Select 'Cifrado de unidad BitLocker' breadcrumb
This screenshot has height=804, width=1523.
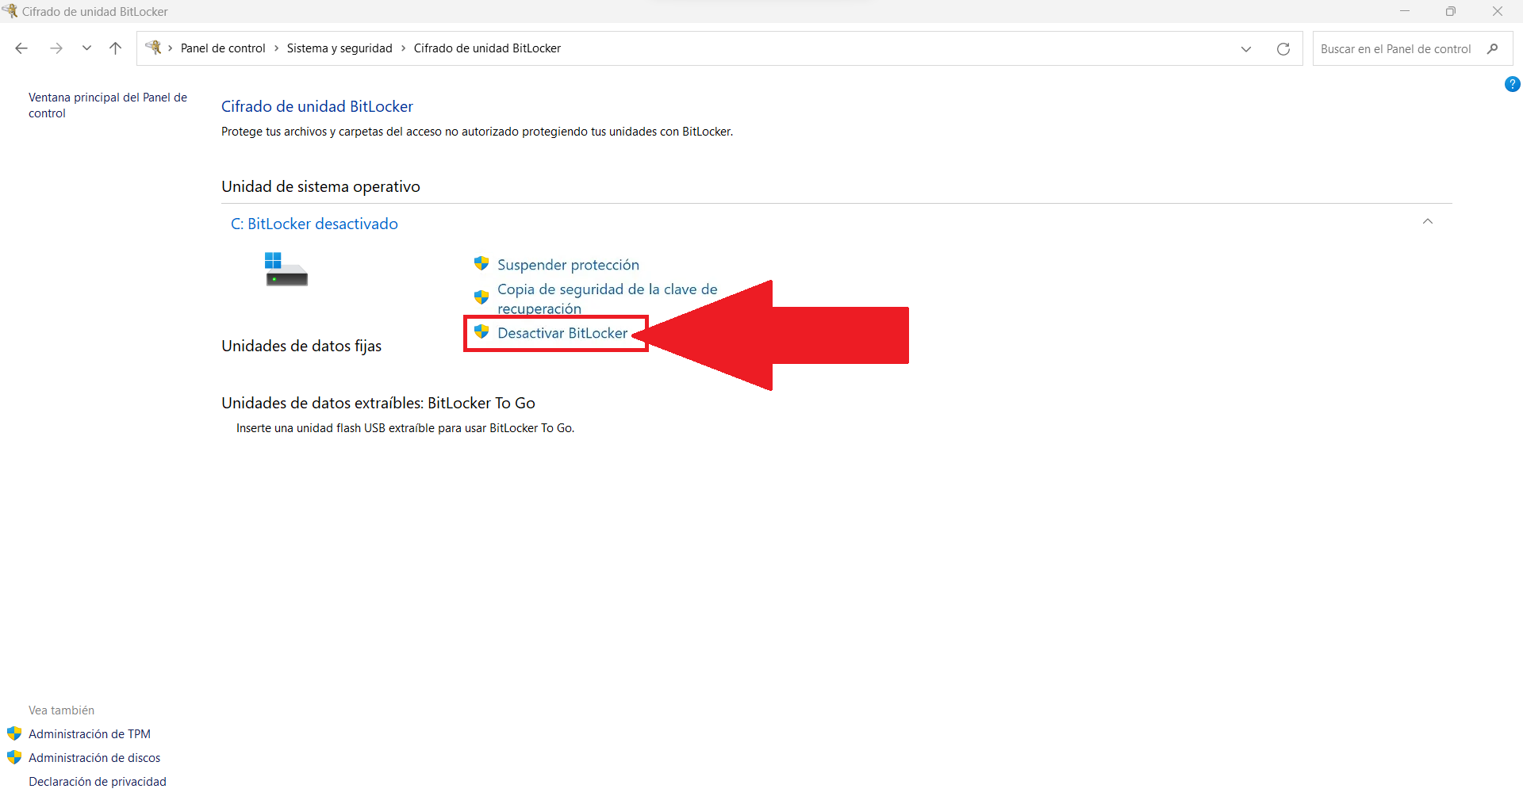tap(487, 48)
